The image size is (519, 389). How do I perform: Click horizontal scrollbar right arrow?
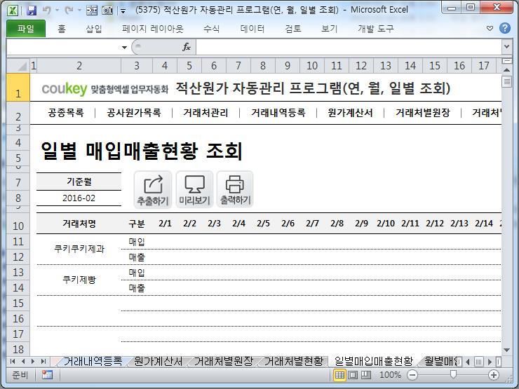click(490, 362)
